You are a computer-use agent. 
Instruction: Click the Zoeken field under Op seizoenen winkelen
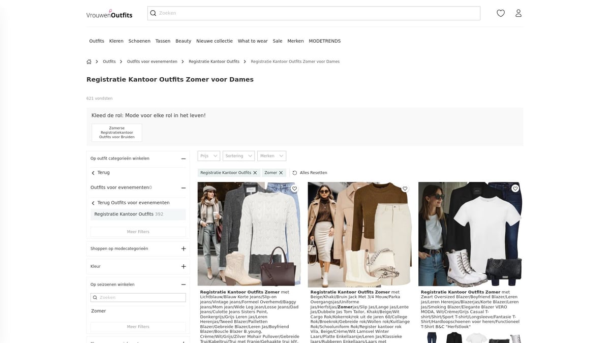click(138, 297)
